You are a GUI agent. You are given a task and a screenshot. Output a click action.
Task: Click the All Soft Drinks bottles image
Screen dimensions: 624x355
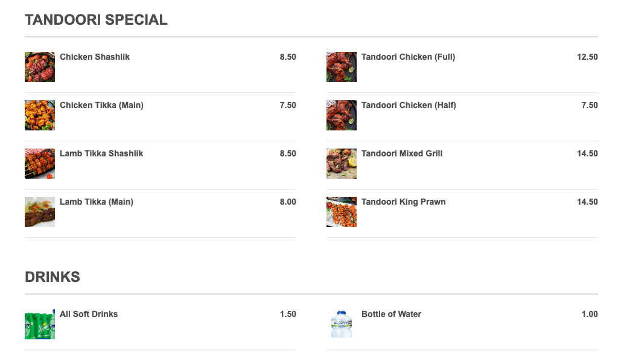40,324
